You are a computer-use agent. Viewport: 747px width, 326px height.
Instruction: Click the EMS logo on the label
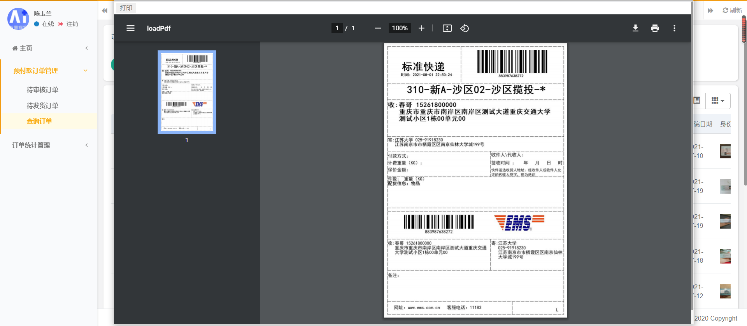tap(519, 223)
